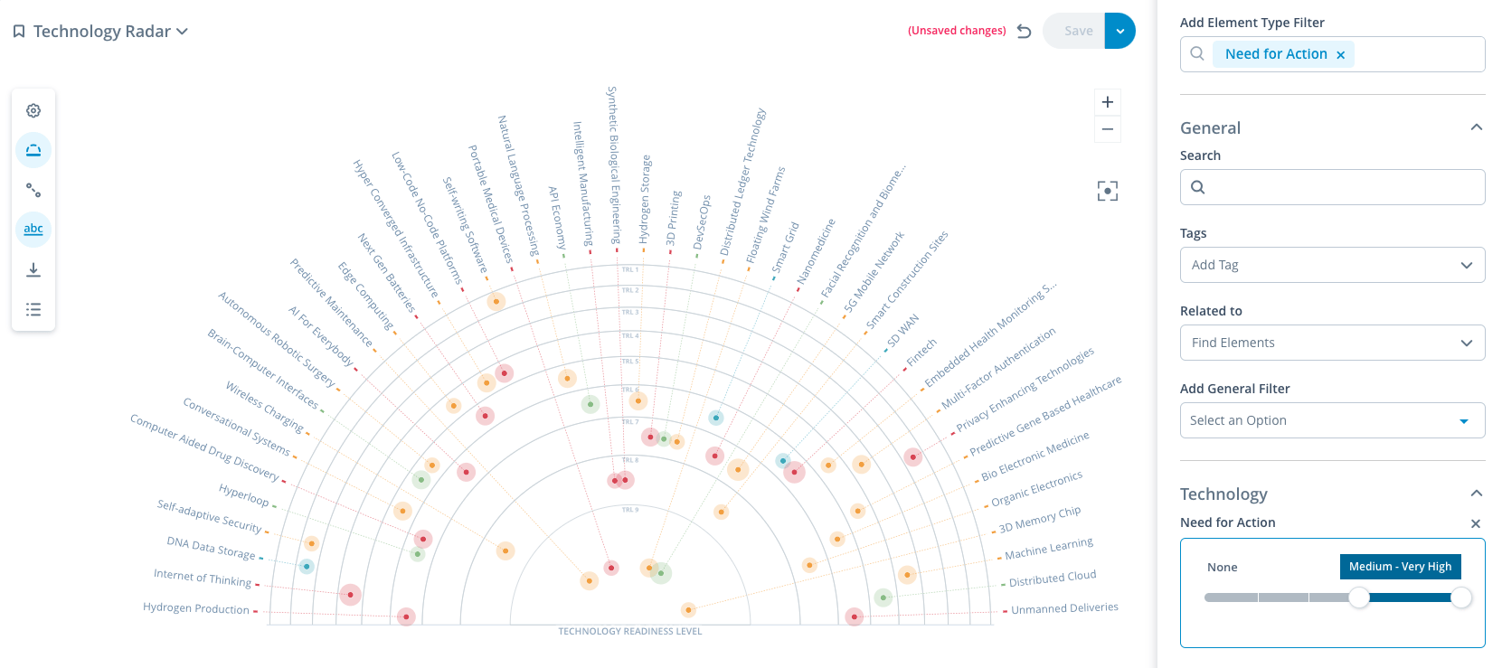Click the DNA Data Storage label
The height and width of the screenshot is (668, 1502).
211,548
